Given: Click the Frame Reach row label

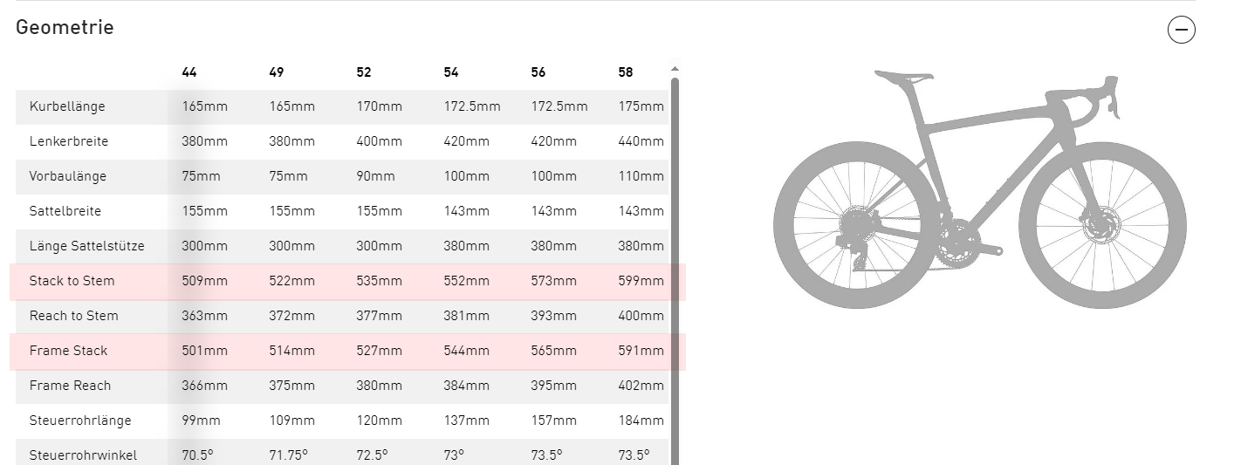Looking at the screenshot, I should pos(70,386).
